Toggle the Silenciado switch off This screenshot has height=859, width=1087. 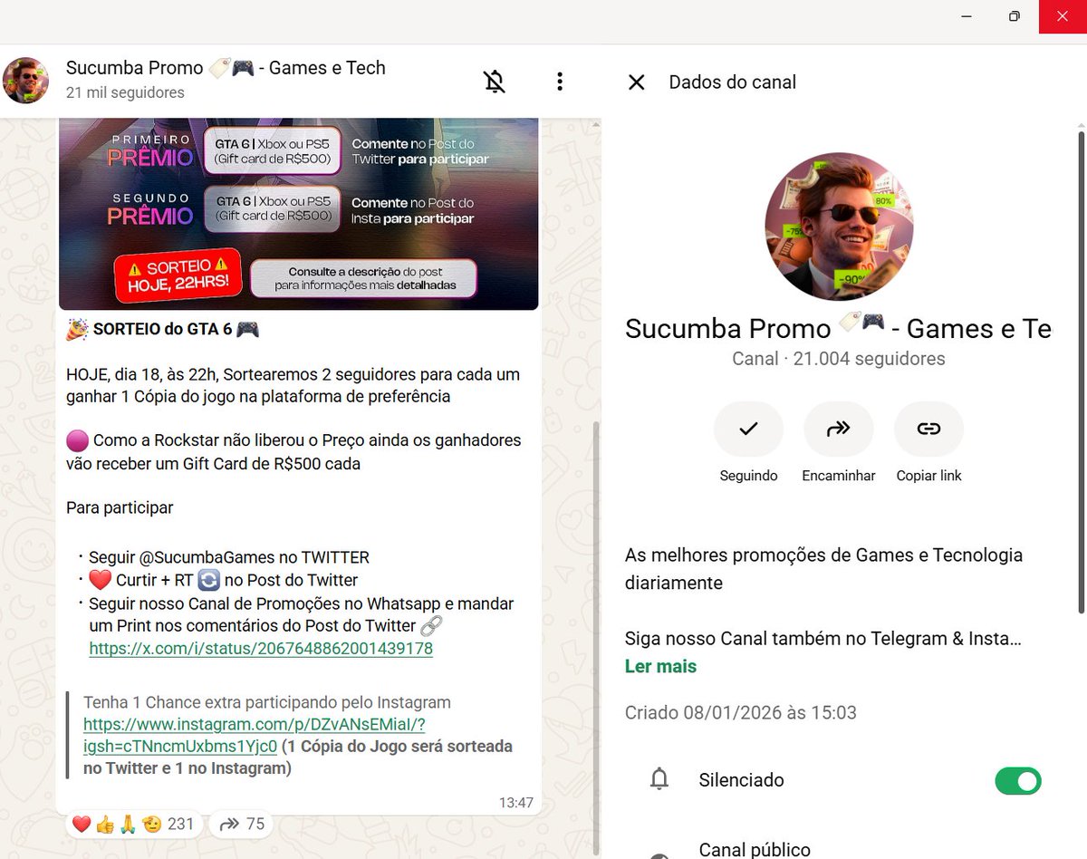click(1018, 781)
